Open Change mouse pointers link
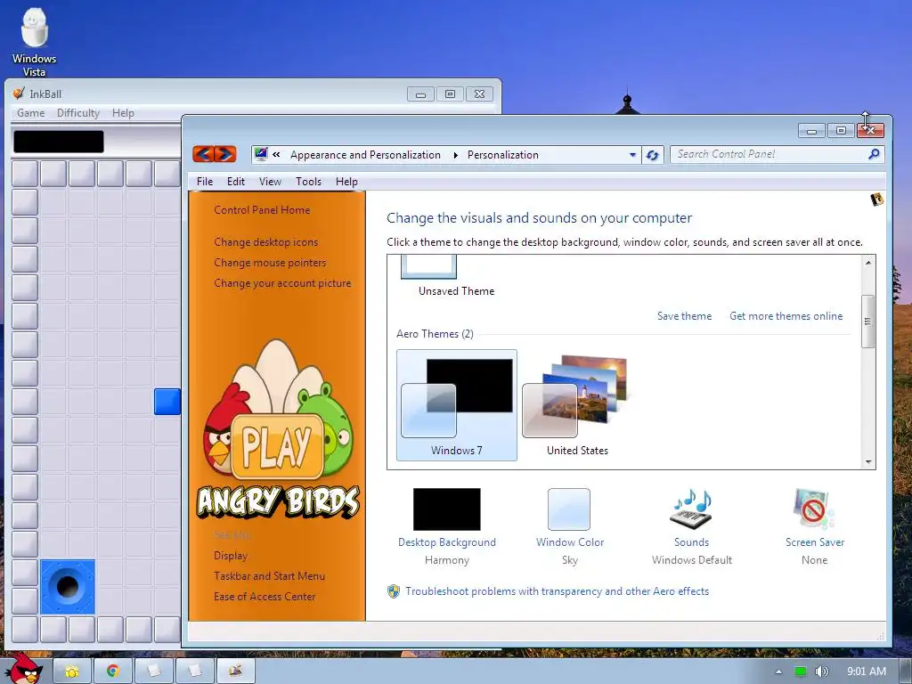 pyautogui.click(x=270, y=263)
